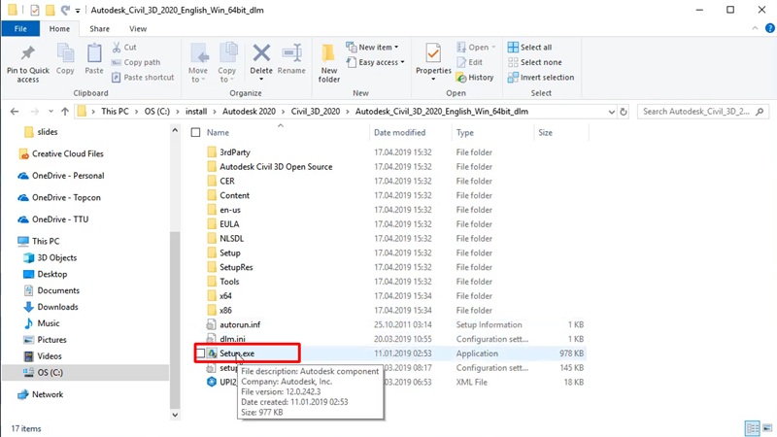This screenshot has height=437, width=777.
Task: Expand the address bar history dropdown
Action: [612, 112]
